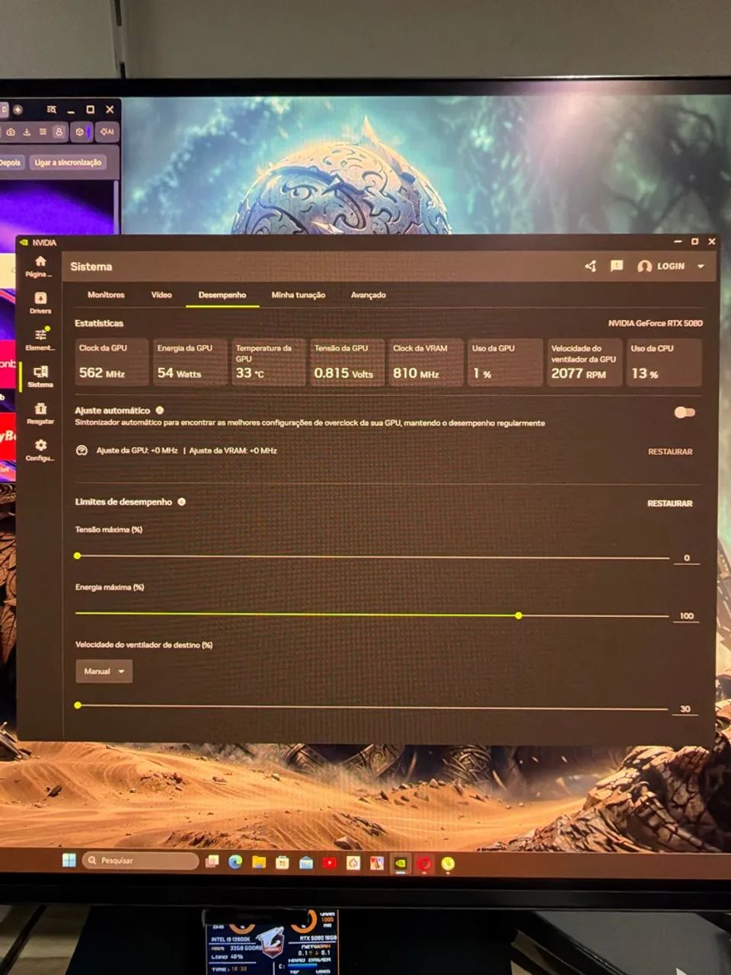Click the browser downloads icon
731x975 pixels.
click(27, 132)
